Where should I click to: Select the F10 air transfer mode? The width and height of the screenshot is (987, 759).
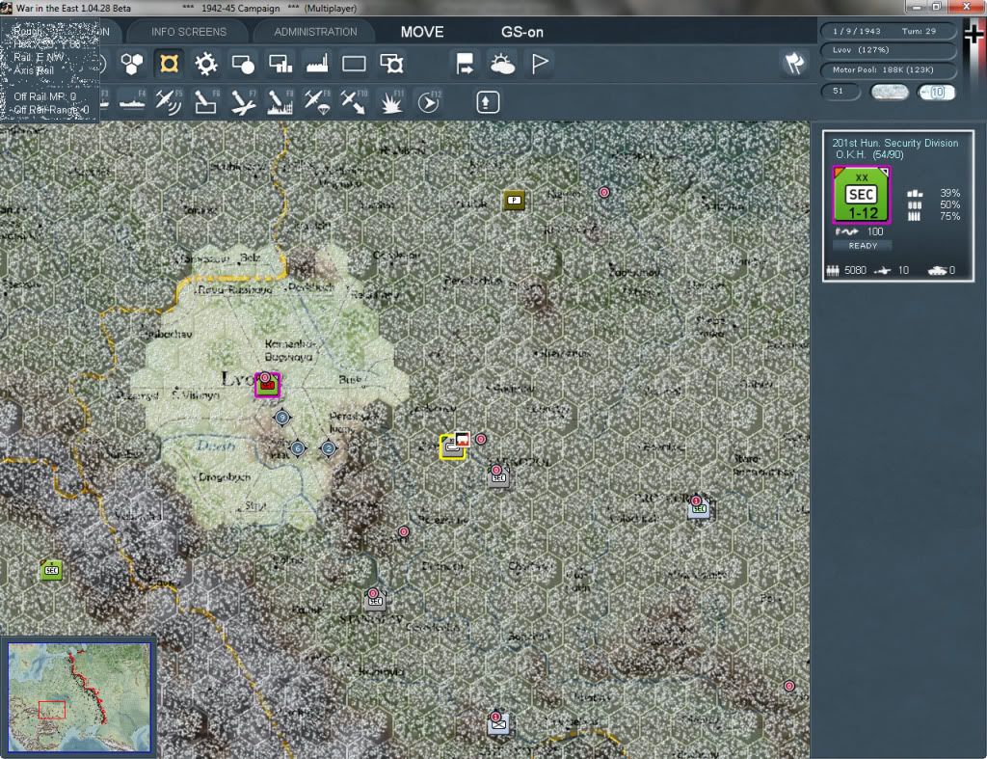tap(354, 102)
